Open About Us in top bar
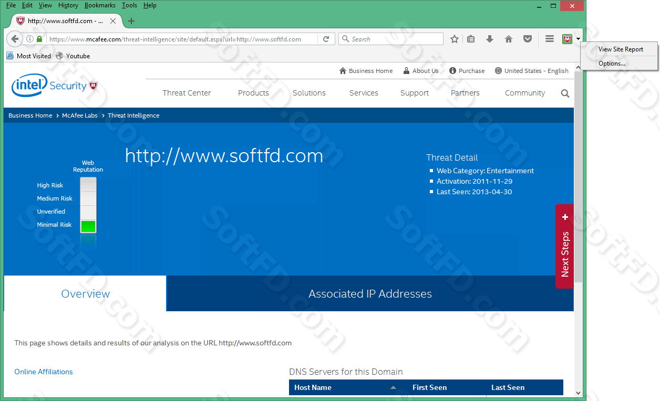660x401 pixels. [420, 71]
